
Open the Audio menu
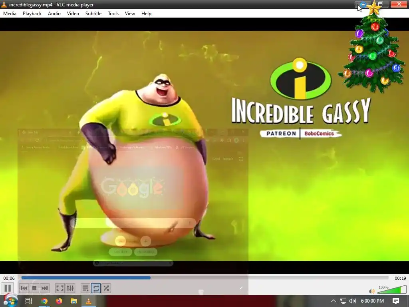54,14
